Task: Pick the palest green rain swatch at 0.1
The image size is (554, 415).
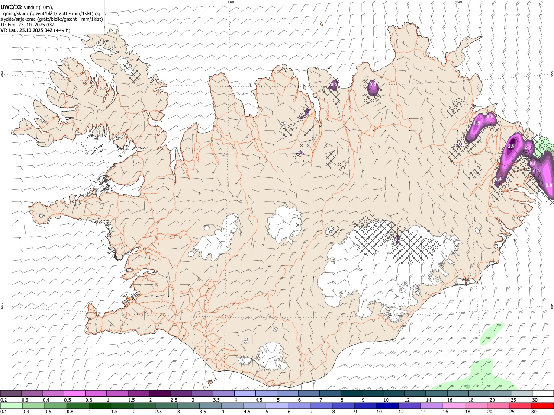Action: (x=11, y=405)
